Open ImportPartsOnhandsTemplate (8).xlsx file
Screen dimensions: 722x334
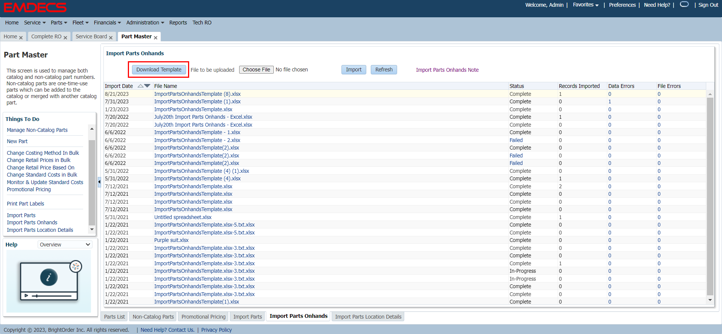click(197, 94)
